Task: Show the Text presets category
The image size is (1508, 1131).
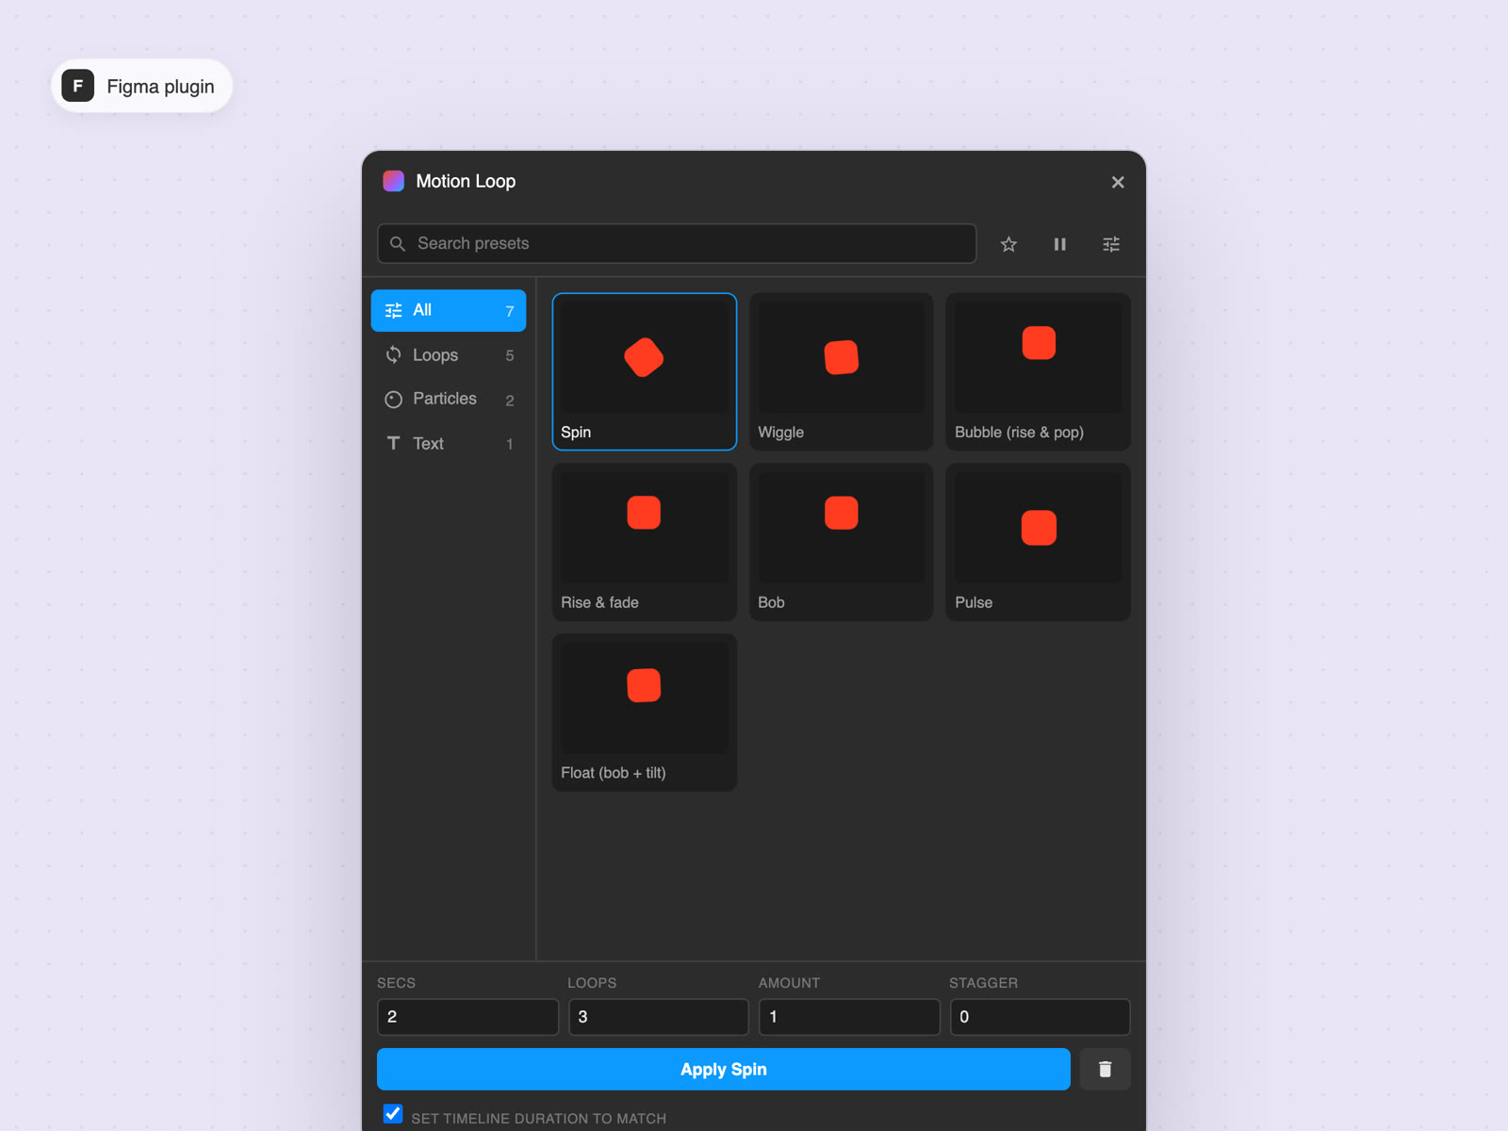Action: 449,443
